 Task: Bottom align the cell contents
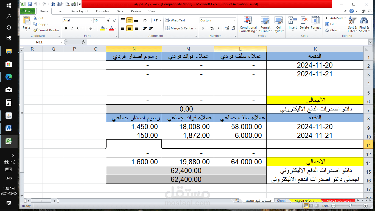click(x=136, y=20)
